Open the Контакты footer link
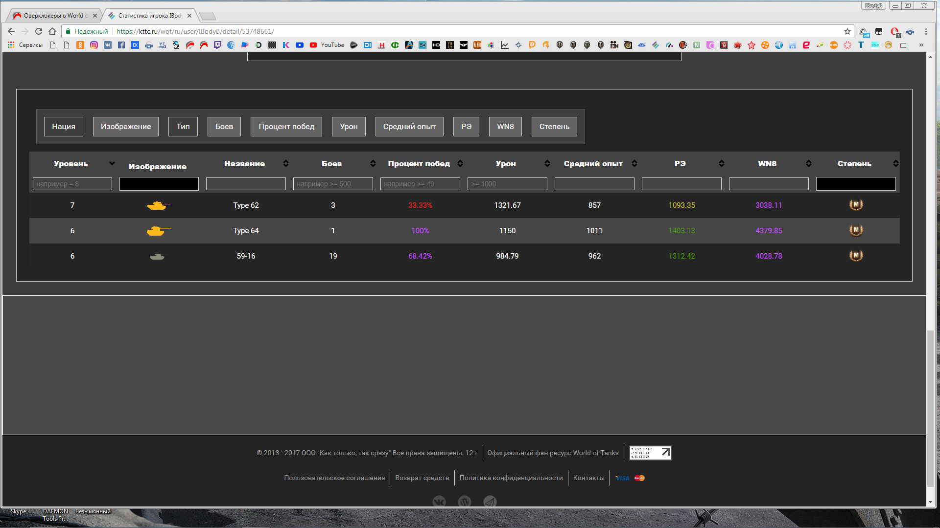 (588, 478)
